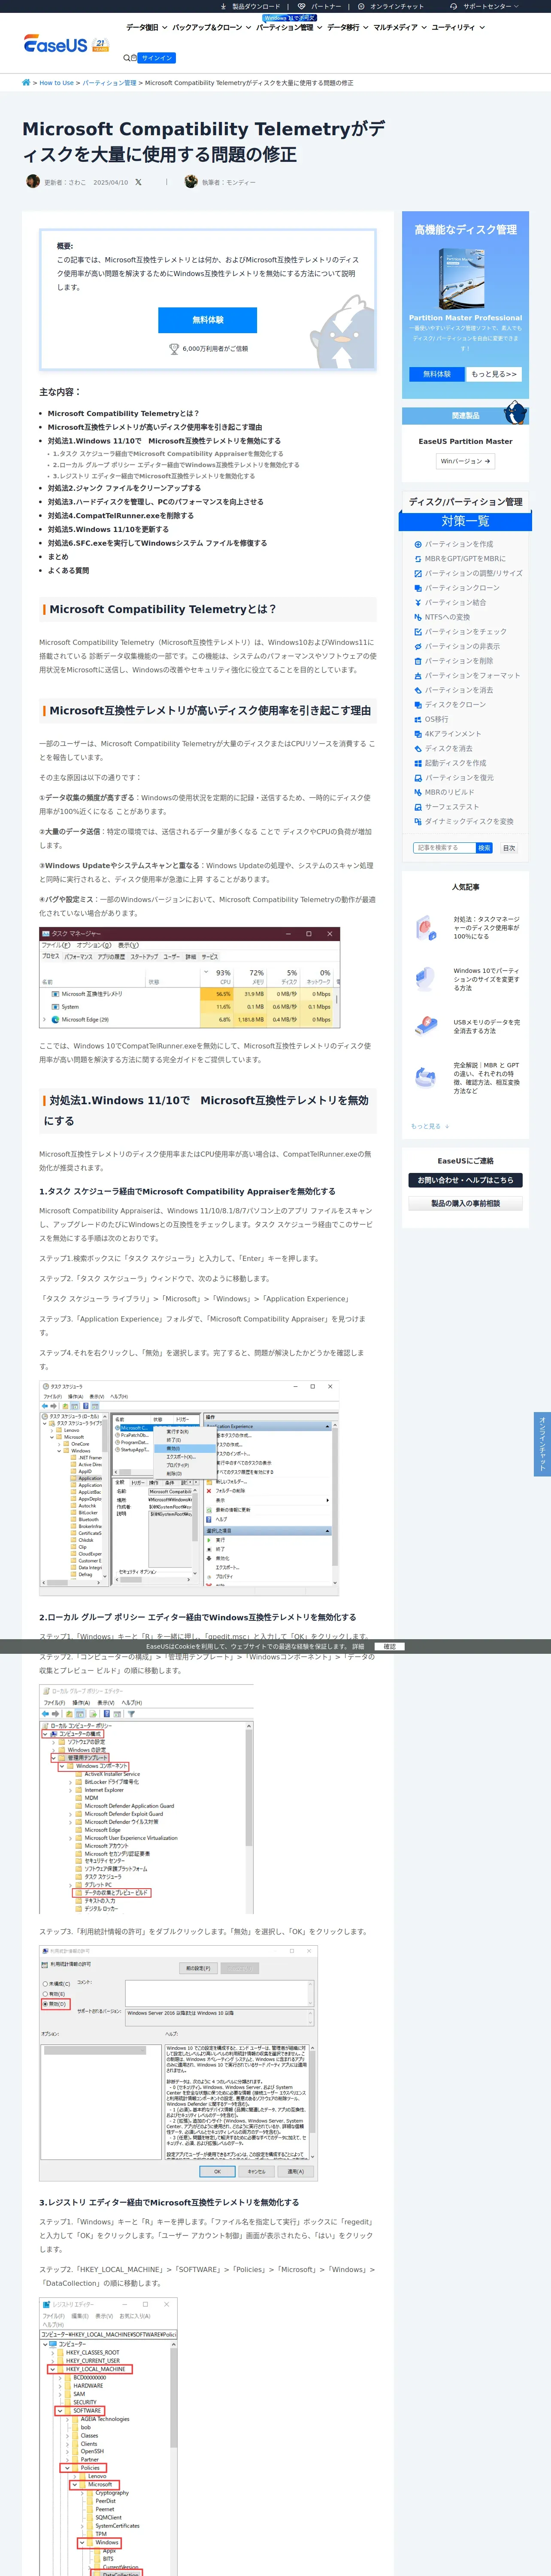Click the MBRのリビルド icon
The image size is (551, 2576).
tap(418, 792)
